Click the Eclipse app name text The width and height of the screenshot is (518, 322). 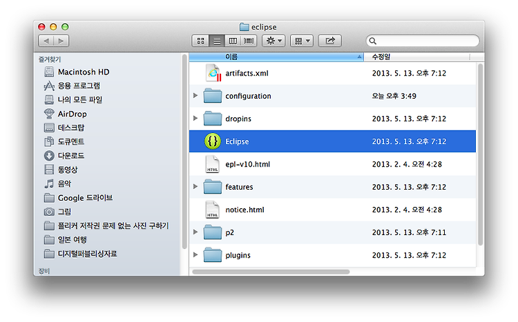click(237, 141)
